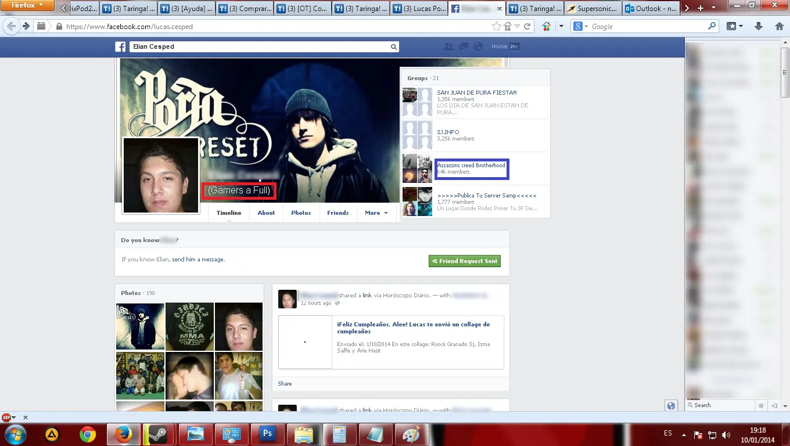The image size is (790, 446).
Task: Open the messages icon in Facebook header
Action: click(x=464, y=46)
